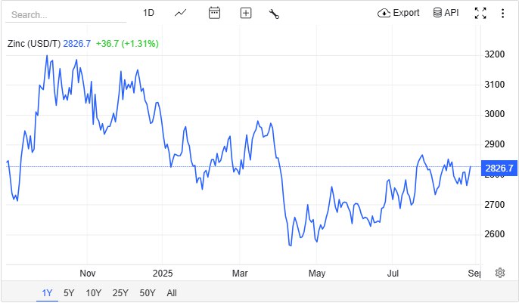
Task: Show All historical data range
Action: point(172,293)
